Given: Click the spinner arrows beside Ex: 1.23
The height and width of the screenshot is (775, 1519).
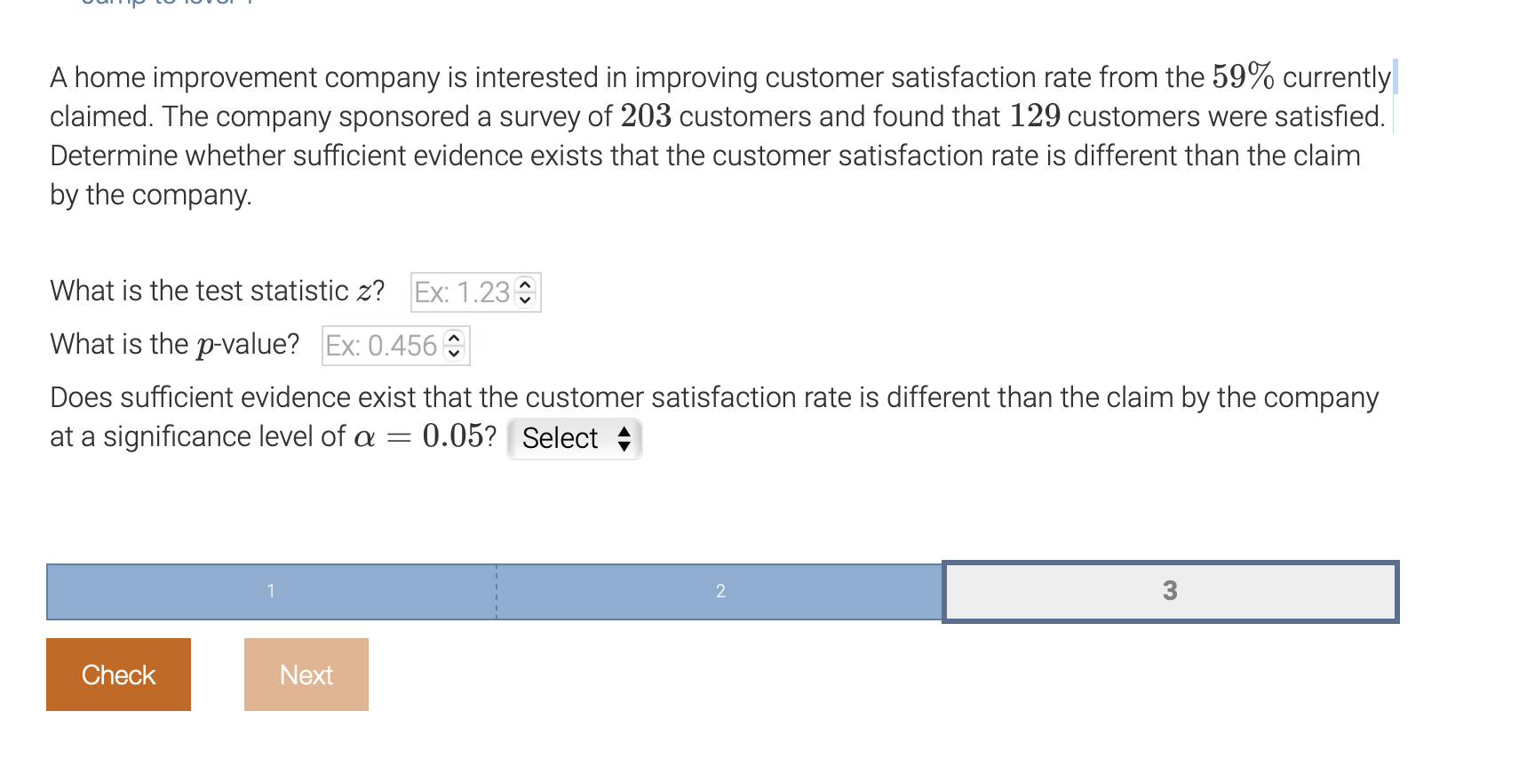Looking at the screenshot, I should pos(524,292).
